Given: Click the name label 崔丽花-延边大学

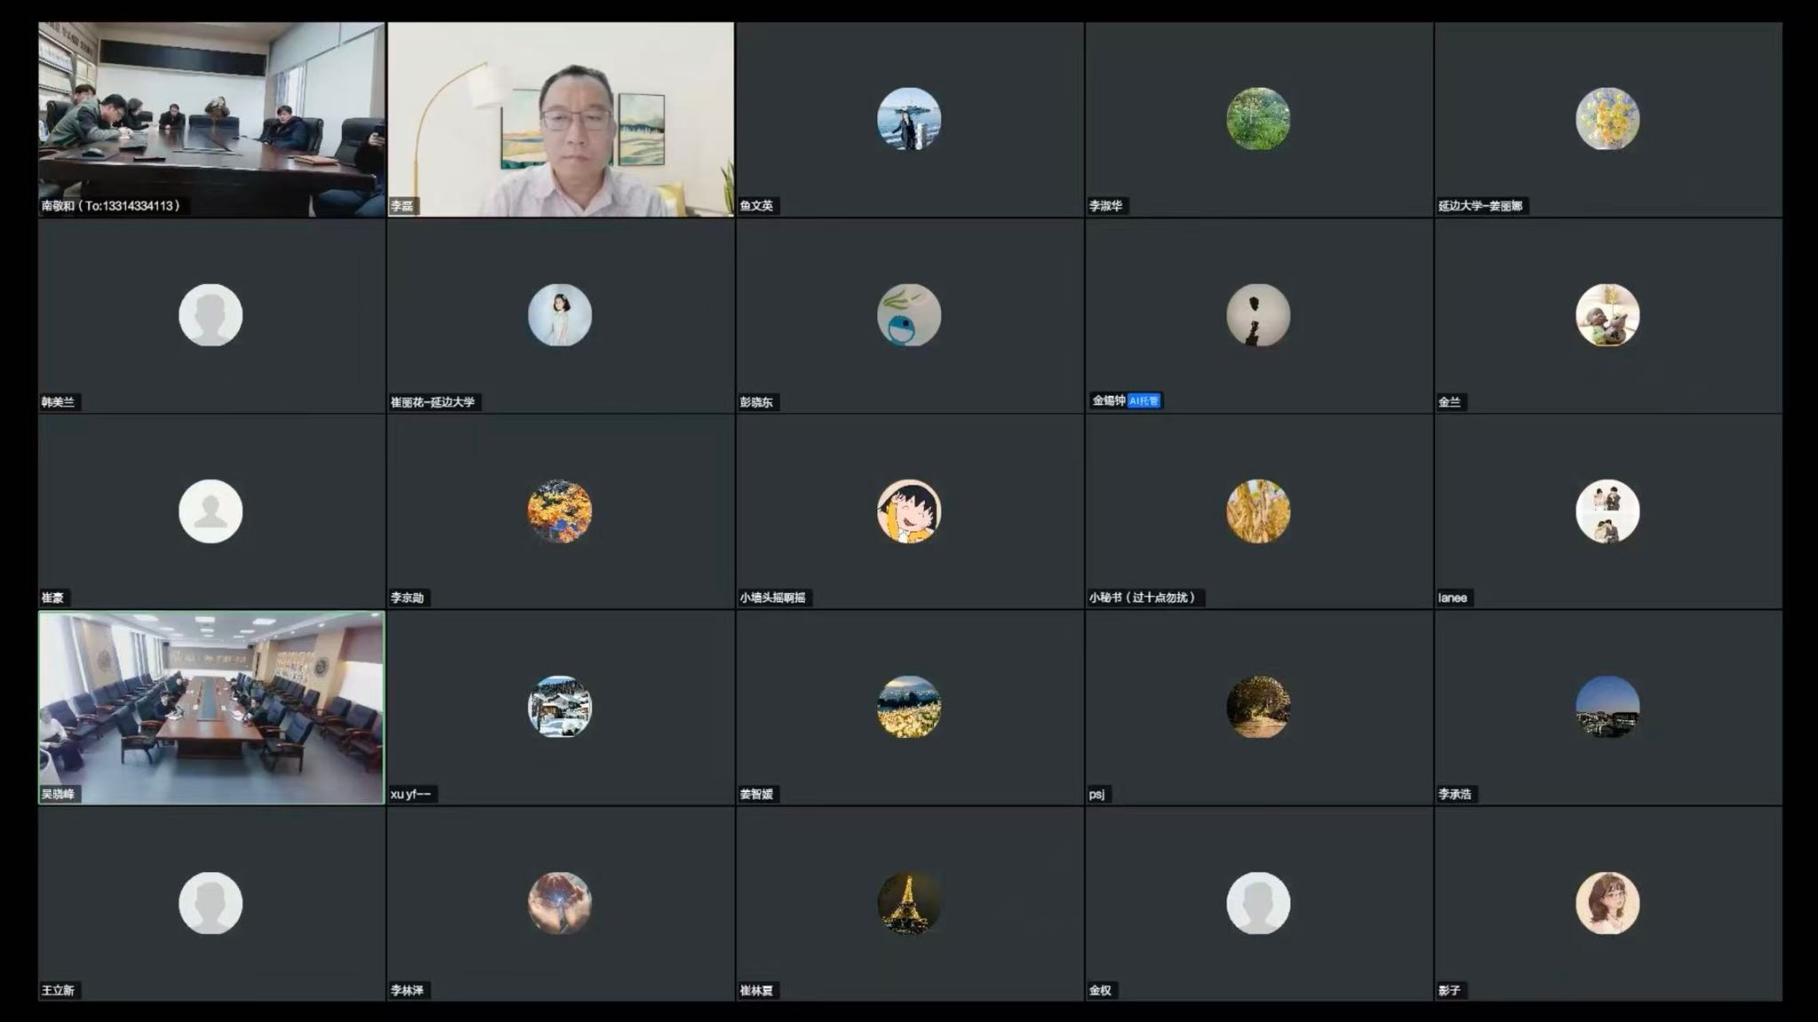Looking at the screenshot, I should click(433, 401).
